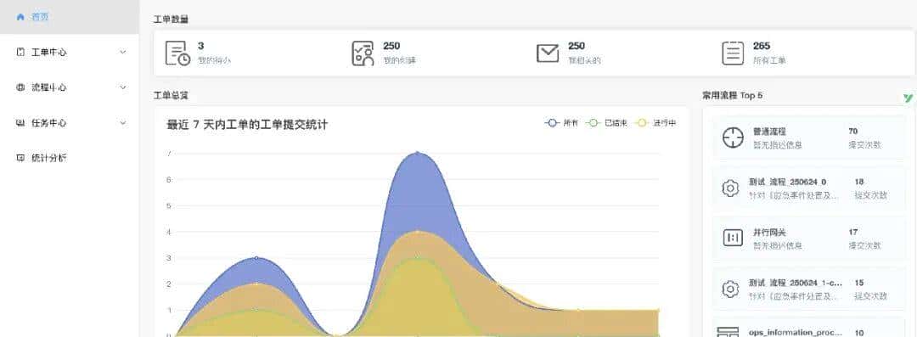Click the 工单数量 section heading
The height and width of the screenshot is (337, 917).
171,20
